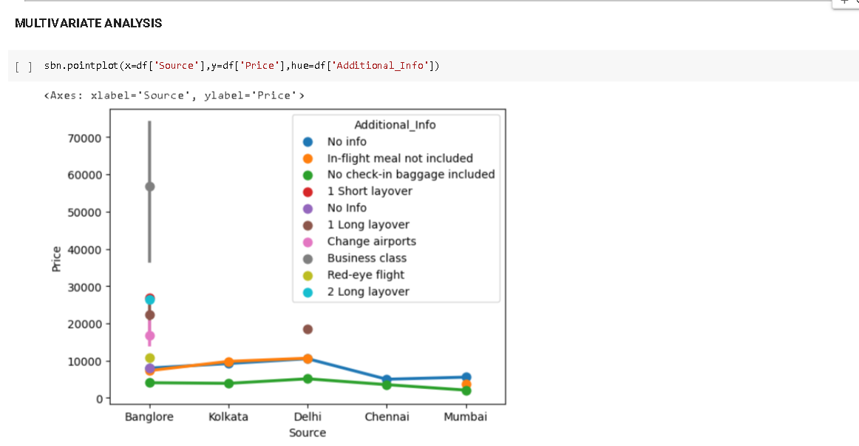The height and width of the screenshot is (446, 859).
Task: Click the MULTIVARIATE ANALYSIS heading
Action: 89,23
